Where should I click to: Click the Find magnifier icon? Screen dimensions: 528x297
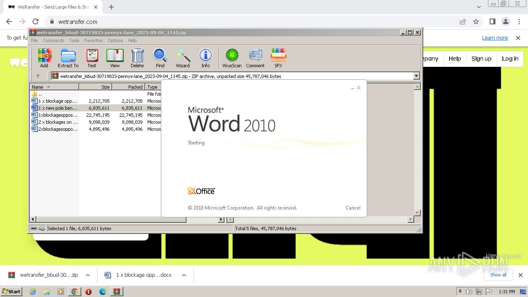point(160,58)
